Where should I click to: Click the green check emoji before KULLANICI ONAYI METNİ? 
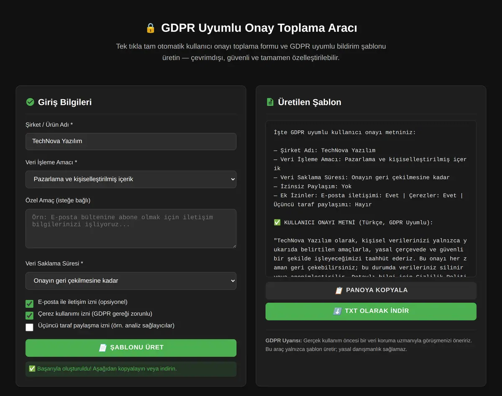pos(277,222)
